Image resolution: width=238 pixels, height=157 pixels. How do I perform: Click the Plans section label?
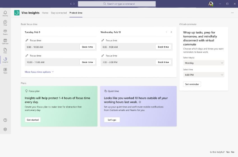pos(23,83)
